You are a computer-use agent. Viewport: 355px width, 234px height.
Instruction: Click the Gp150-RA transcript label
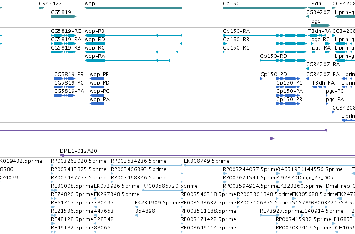click(x=237, y=31)
